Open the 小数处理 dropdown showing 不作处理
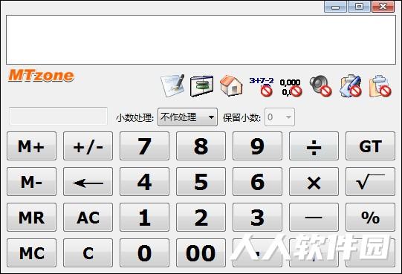The width and height of the screenshot is (402, 274). 187,117
